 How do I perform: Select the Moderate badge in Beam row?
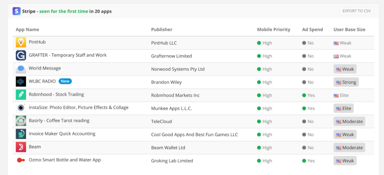pos(349,148)
